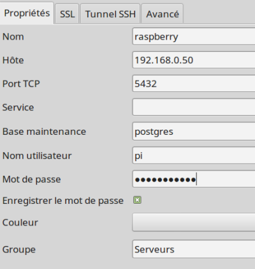Click the empty Service input field
The height and width of the screenshot is (269, 255).
click(194, 107)
